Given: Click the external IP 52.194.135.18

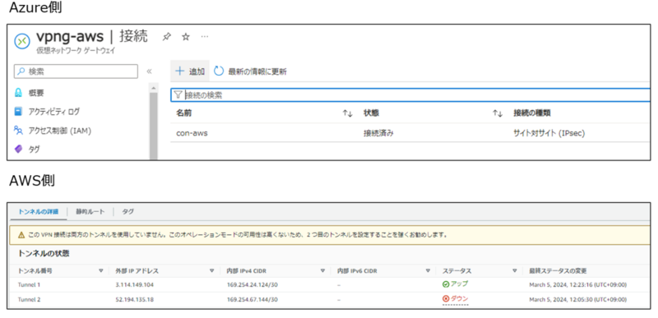Looking at the screenshot, I should pos(134,300).
